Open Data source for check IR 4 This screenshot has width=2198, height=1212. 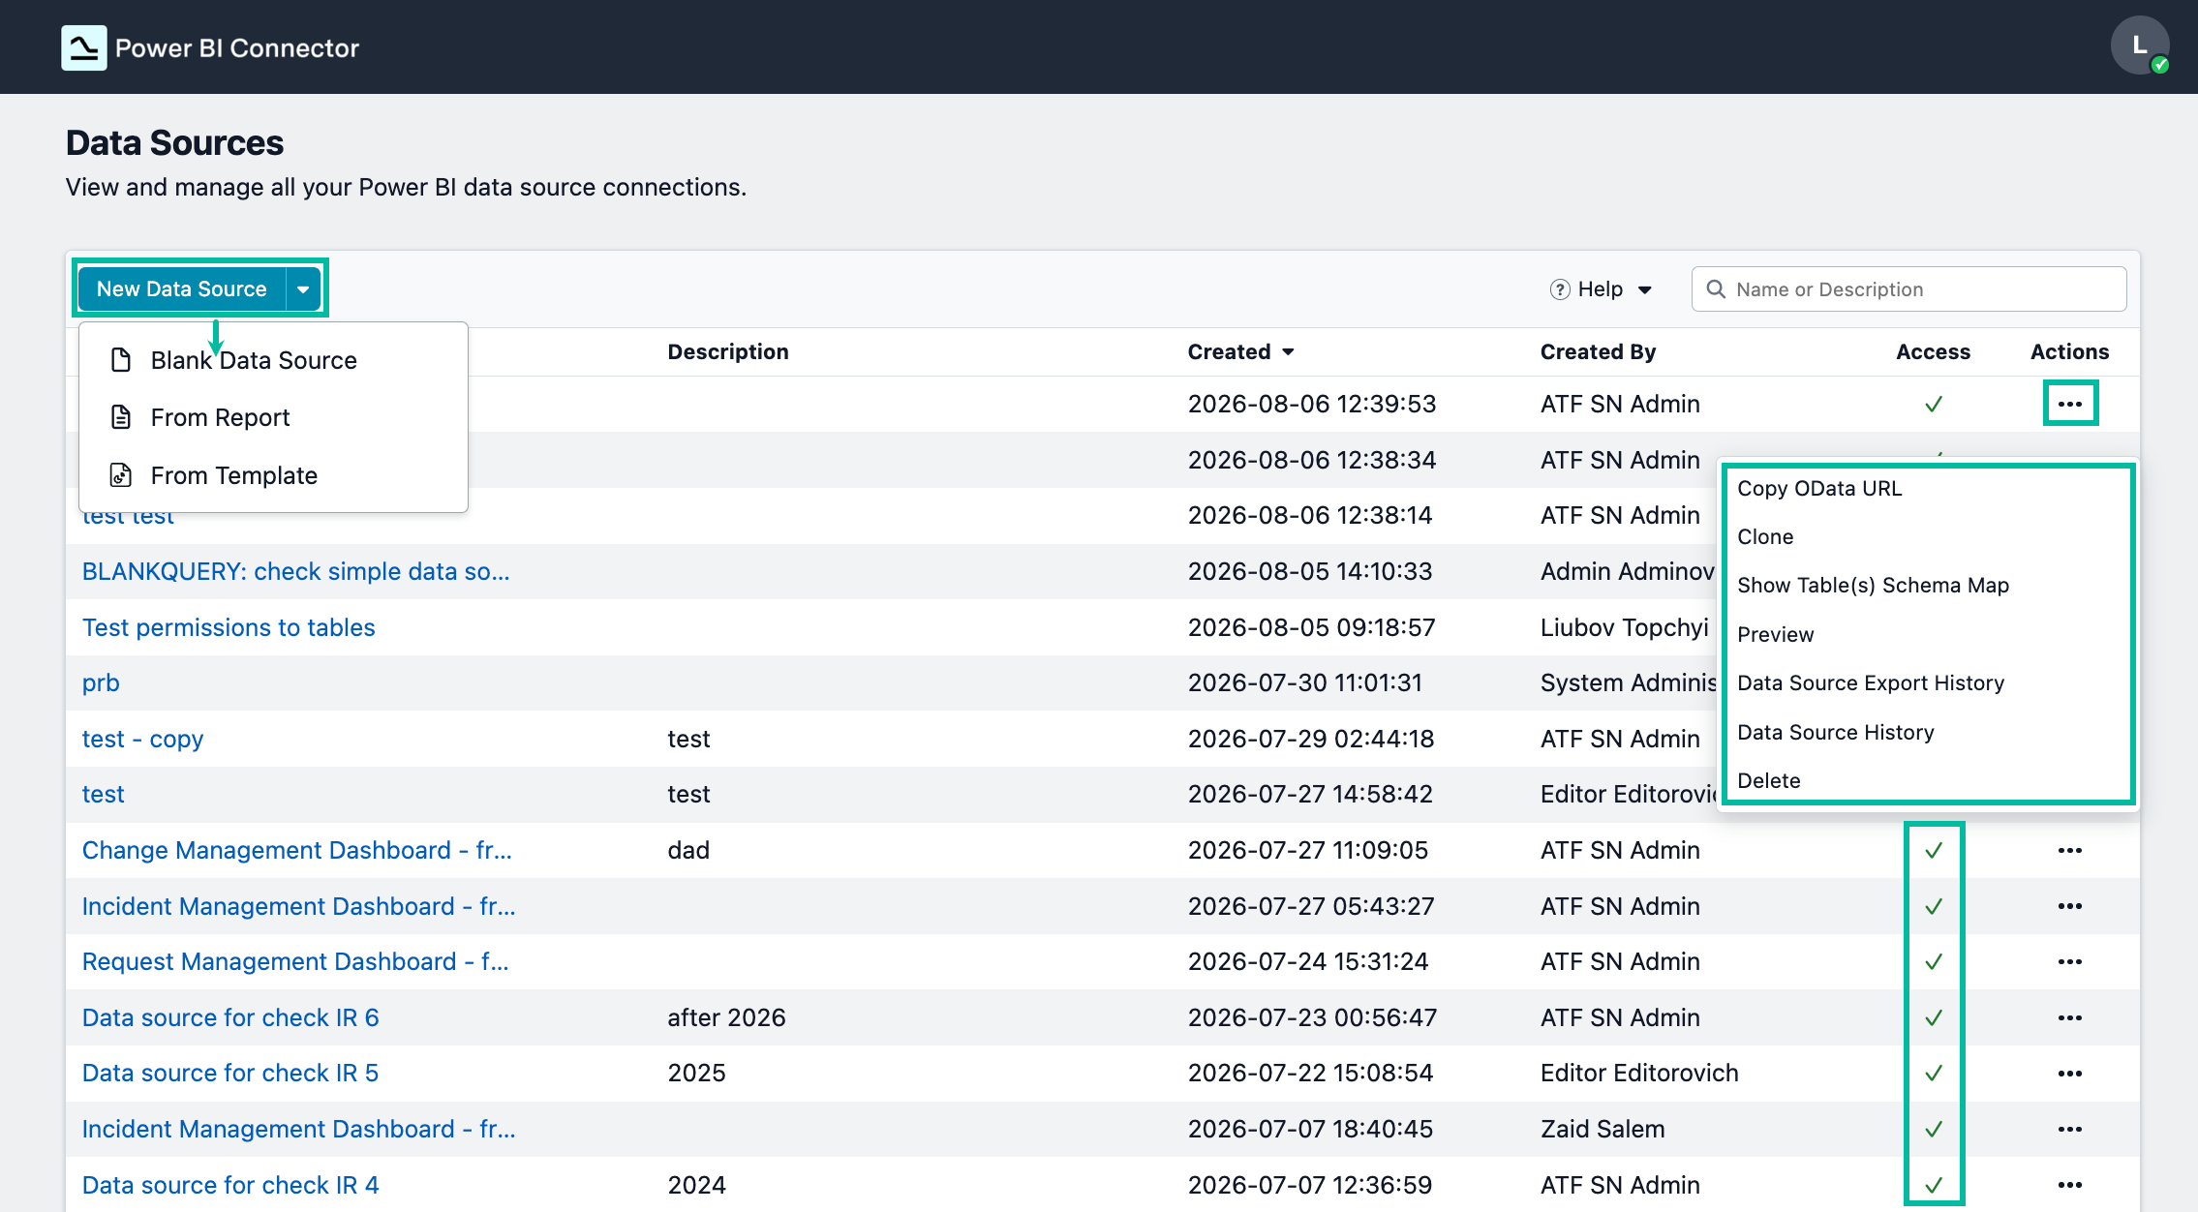230,1185
